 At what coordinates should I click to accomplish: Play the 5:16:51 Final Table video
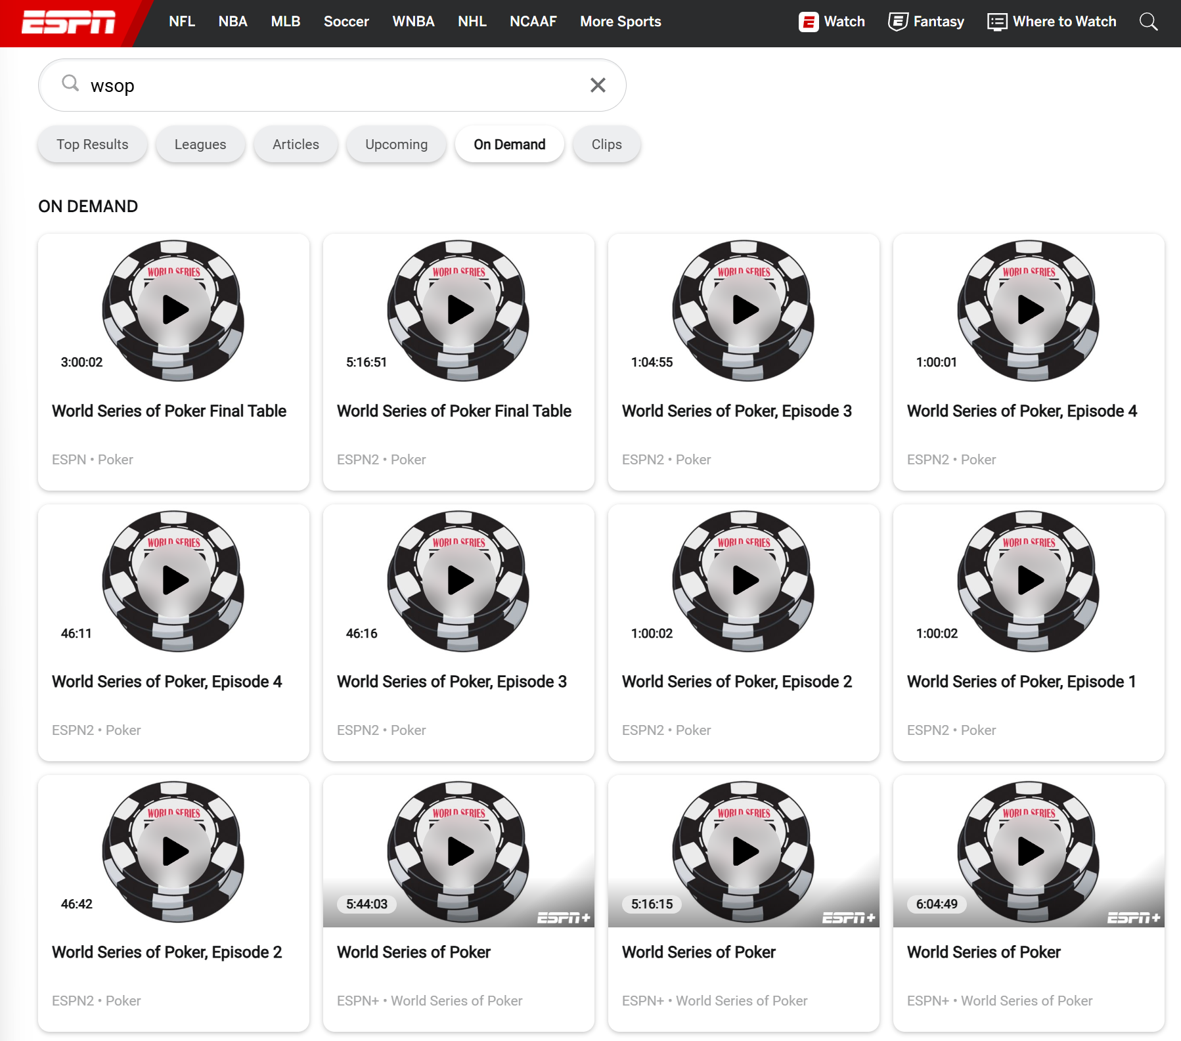coord(460,310)
